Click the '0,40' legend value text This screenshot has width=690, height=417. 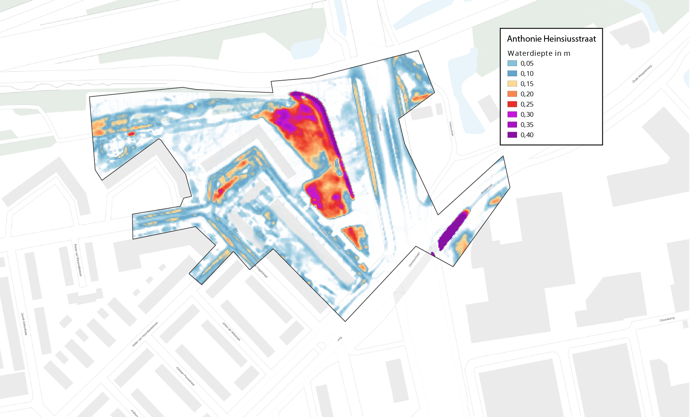pyautogui.click(x=527, y=135)
